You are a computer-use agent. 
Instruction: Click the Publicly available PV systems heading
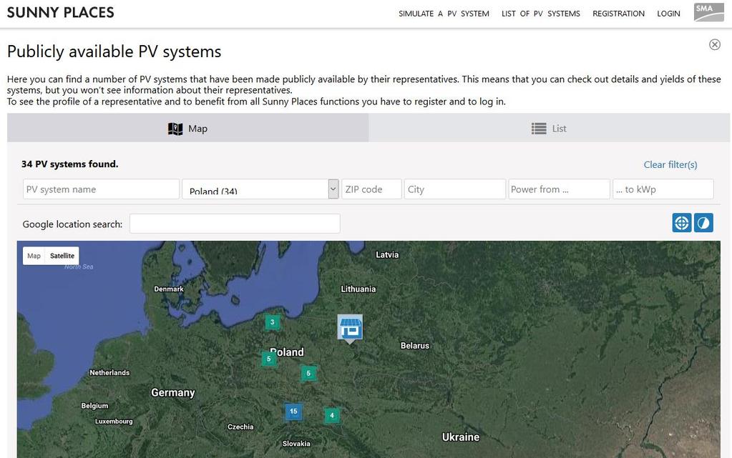click(114, 51)
